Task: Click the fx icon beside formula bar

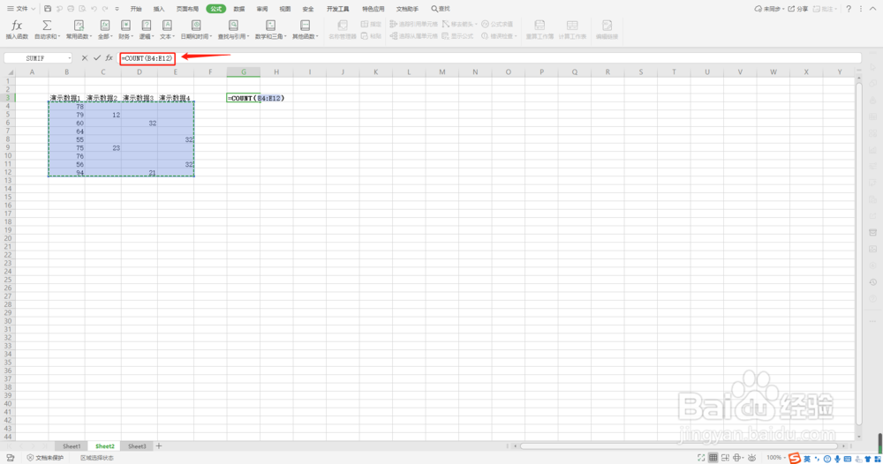Action: click(x=109, y=58)
